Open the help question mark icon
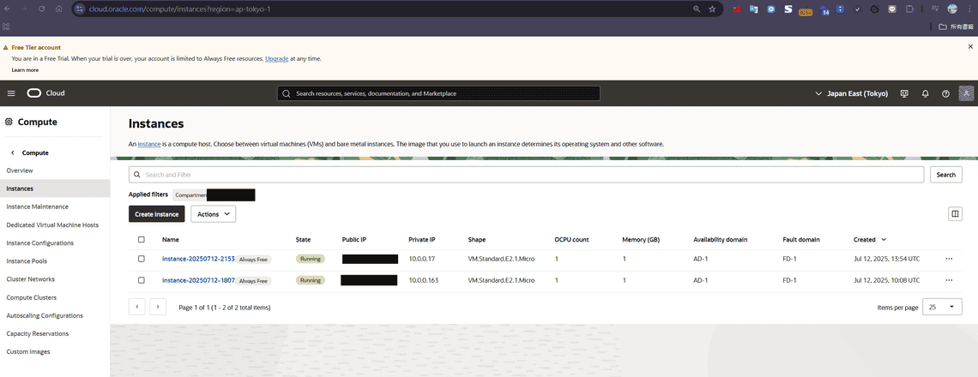 946,93
